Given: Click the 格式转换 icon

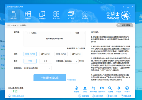Looking at the screenshot, I should coord(93,88).
